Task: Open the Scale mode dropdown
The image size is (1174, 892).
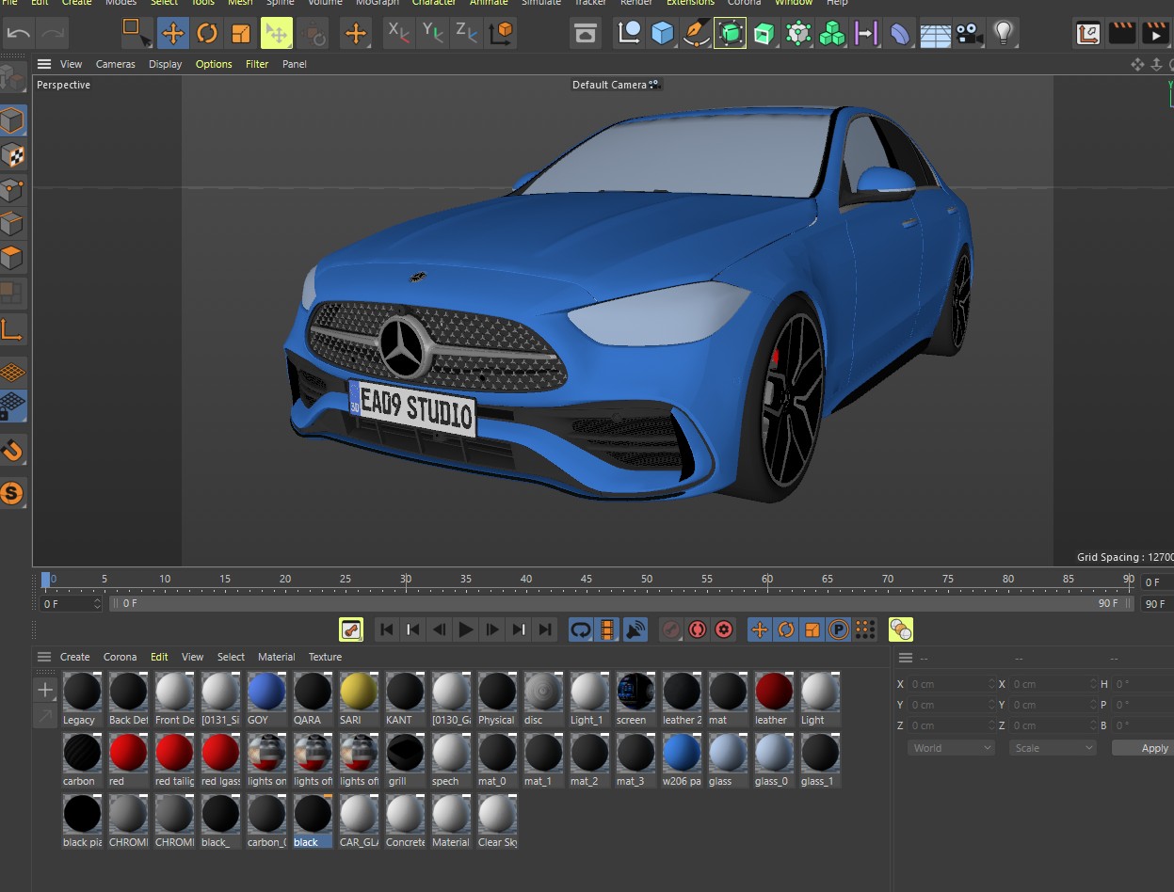Action: click(1053, 748)
